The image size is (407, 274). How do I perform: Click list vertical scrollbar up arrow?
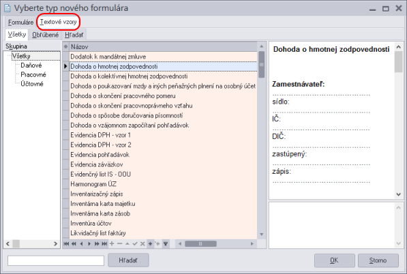pyautogui.click(x=262, y=46)
